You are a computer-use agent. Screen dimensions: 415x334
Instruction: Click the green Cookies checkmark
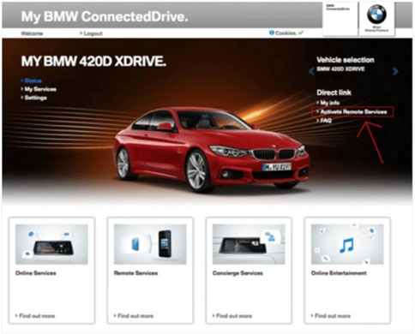301,33
